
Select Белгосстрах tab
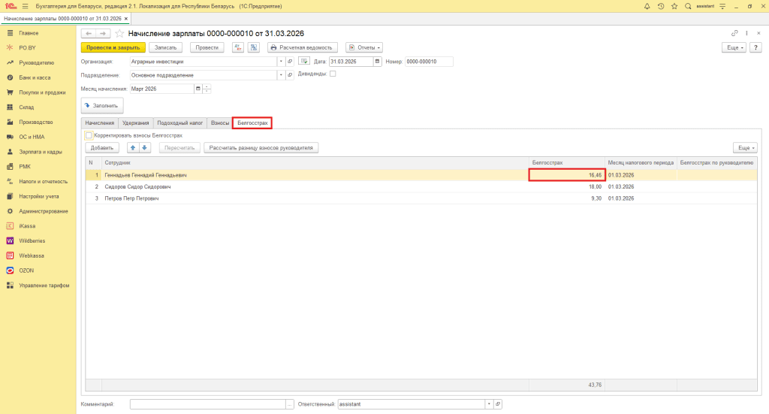coord(252,123)
